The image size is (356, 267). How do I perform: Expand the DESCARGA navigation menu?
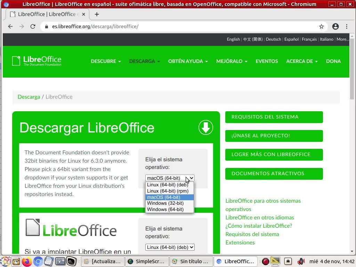[144, 61]
